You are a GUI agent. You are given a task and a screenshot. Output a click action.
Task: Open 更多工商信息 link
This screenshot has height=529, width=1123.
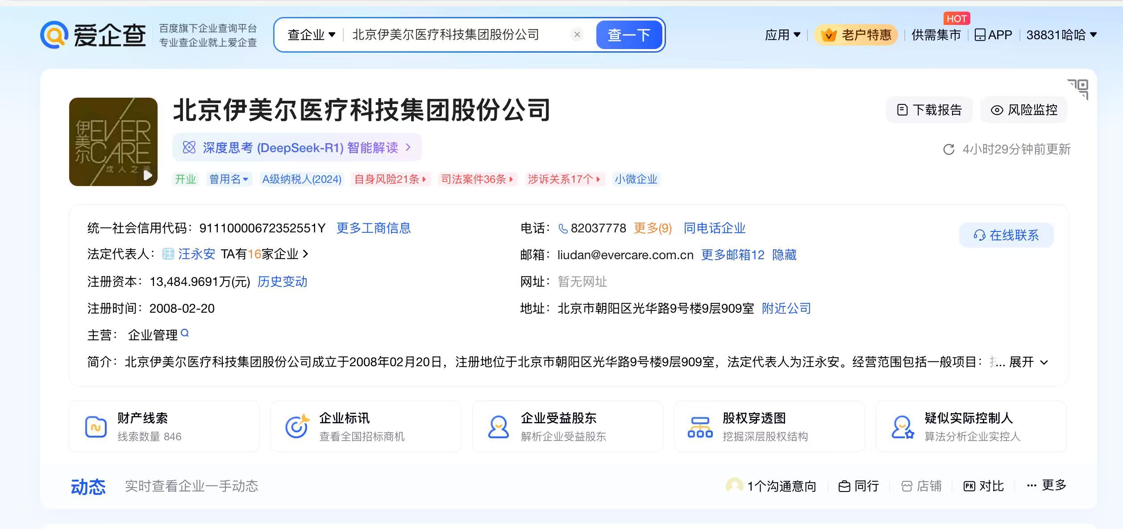point(373,228)
